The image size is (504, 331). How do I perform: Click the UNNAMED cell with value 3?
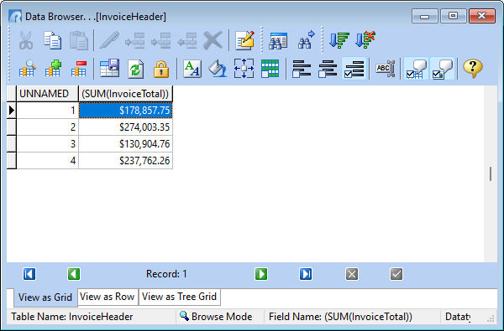point(48,143)
